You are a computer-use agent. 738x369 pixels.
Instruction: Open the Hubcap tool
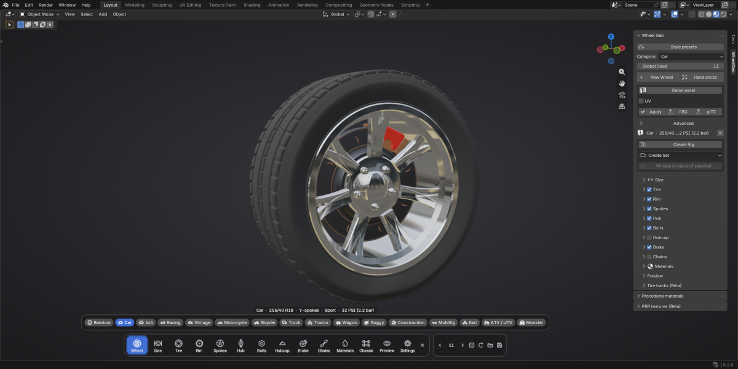[x=282, y=345]
